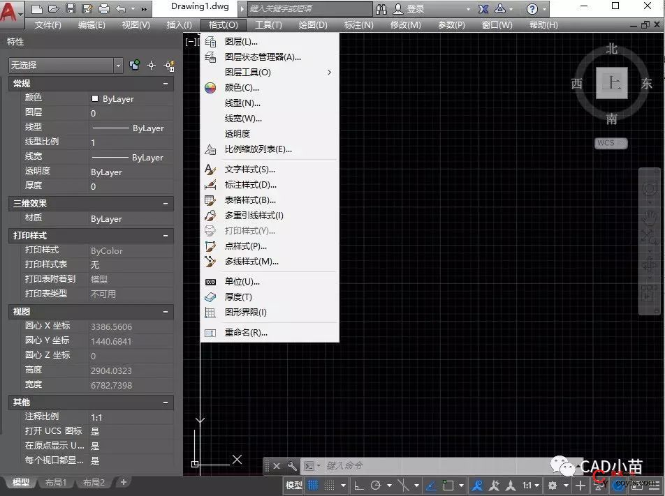Select 表格样式(B)... menu item
This screenshot has height=496, width=665.
pos(270,200)
